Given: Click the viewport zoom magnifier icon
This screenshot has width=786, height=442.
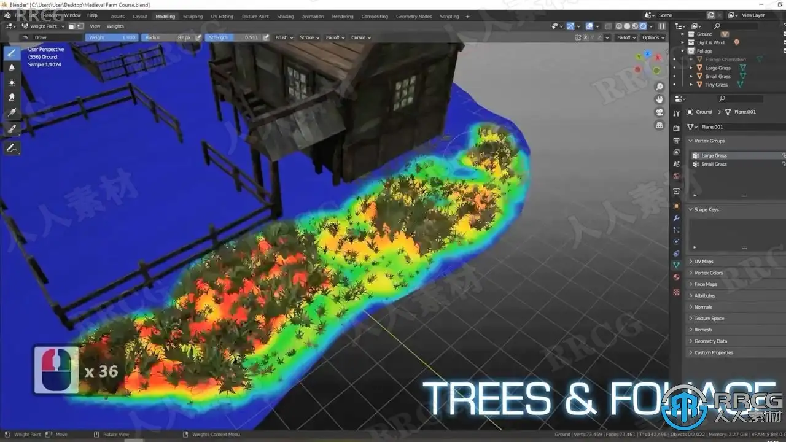Looking at the screenshot, I should (660, 87).
